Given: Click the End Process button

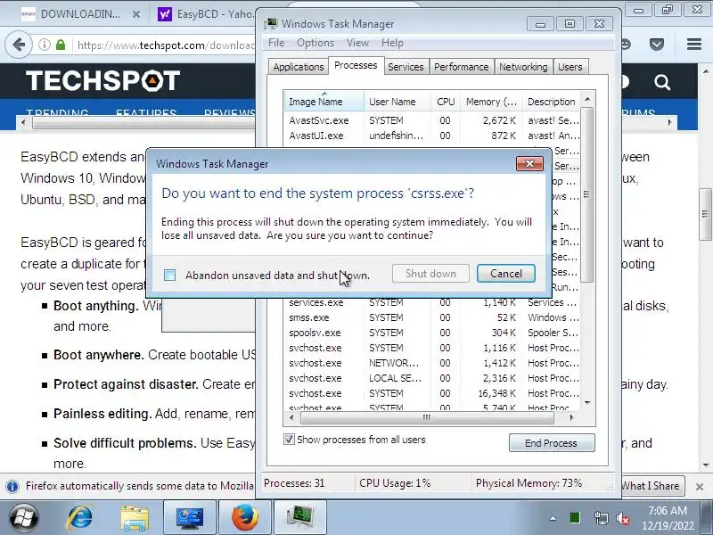Looking at the screenshot, I should (x=551, y=442).
